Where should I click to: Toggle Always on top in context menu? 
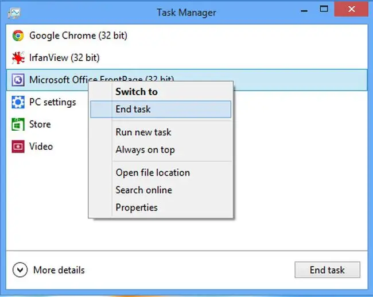[x=145, y=150]
